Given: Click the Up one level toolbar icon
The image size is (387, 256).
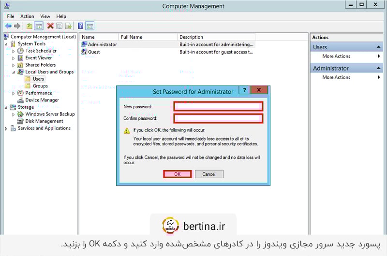Looking at the screenshot, I should [29, 26].
